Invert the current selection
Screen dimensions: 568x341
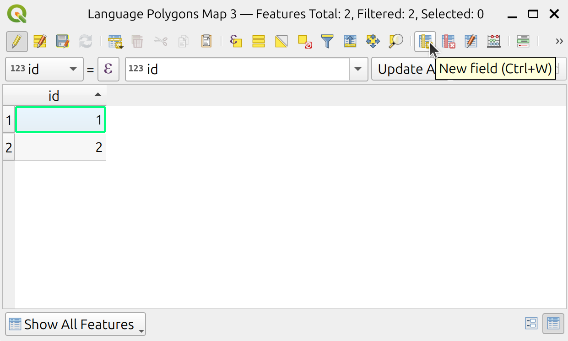pyautogui.click(x=281, y=42)
